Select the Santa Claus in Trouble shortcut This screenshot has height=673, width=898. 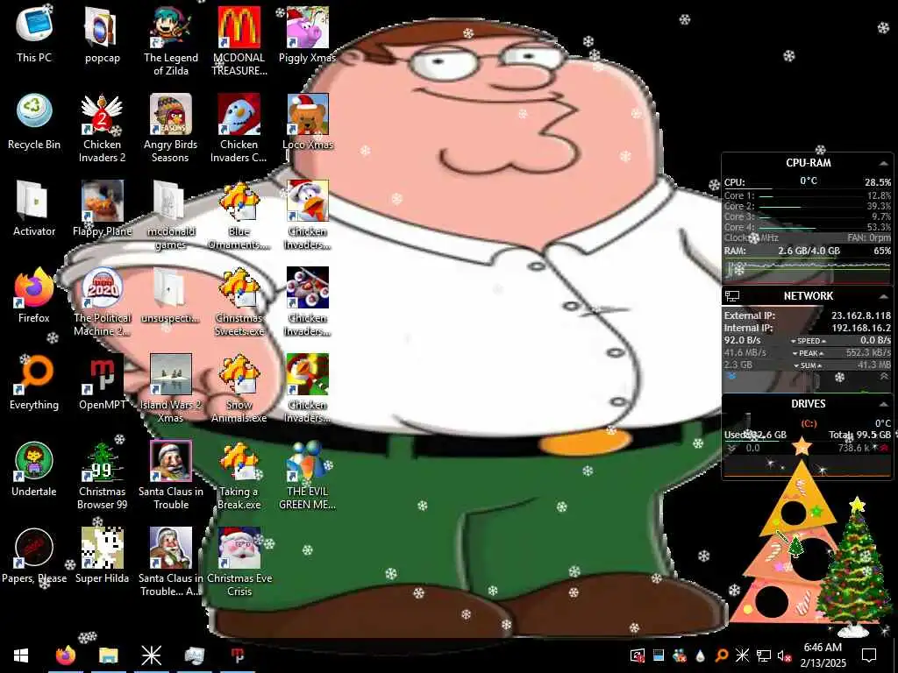[171, 474]
